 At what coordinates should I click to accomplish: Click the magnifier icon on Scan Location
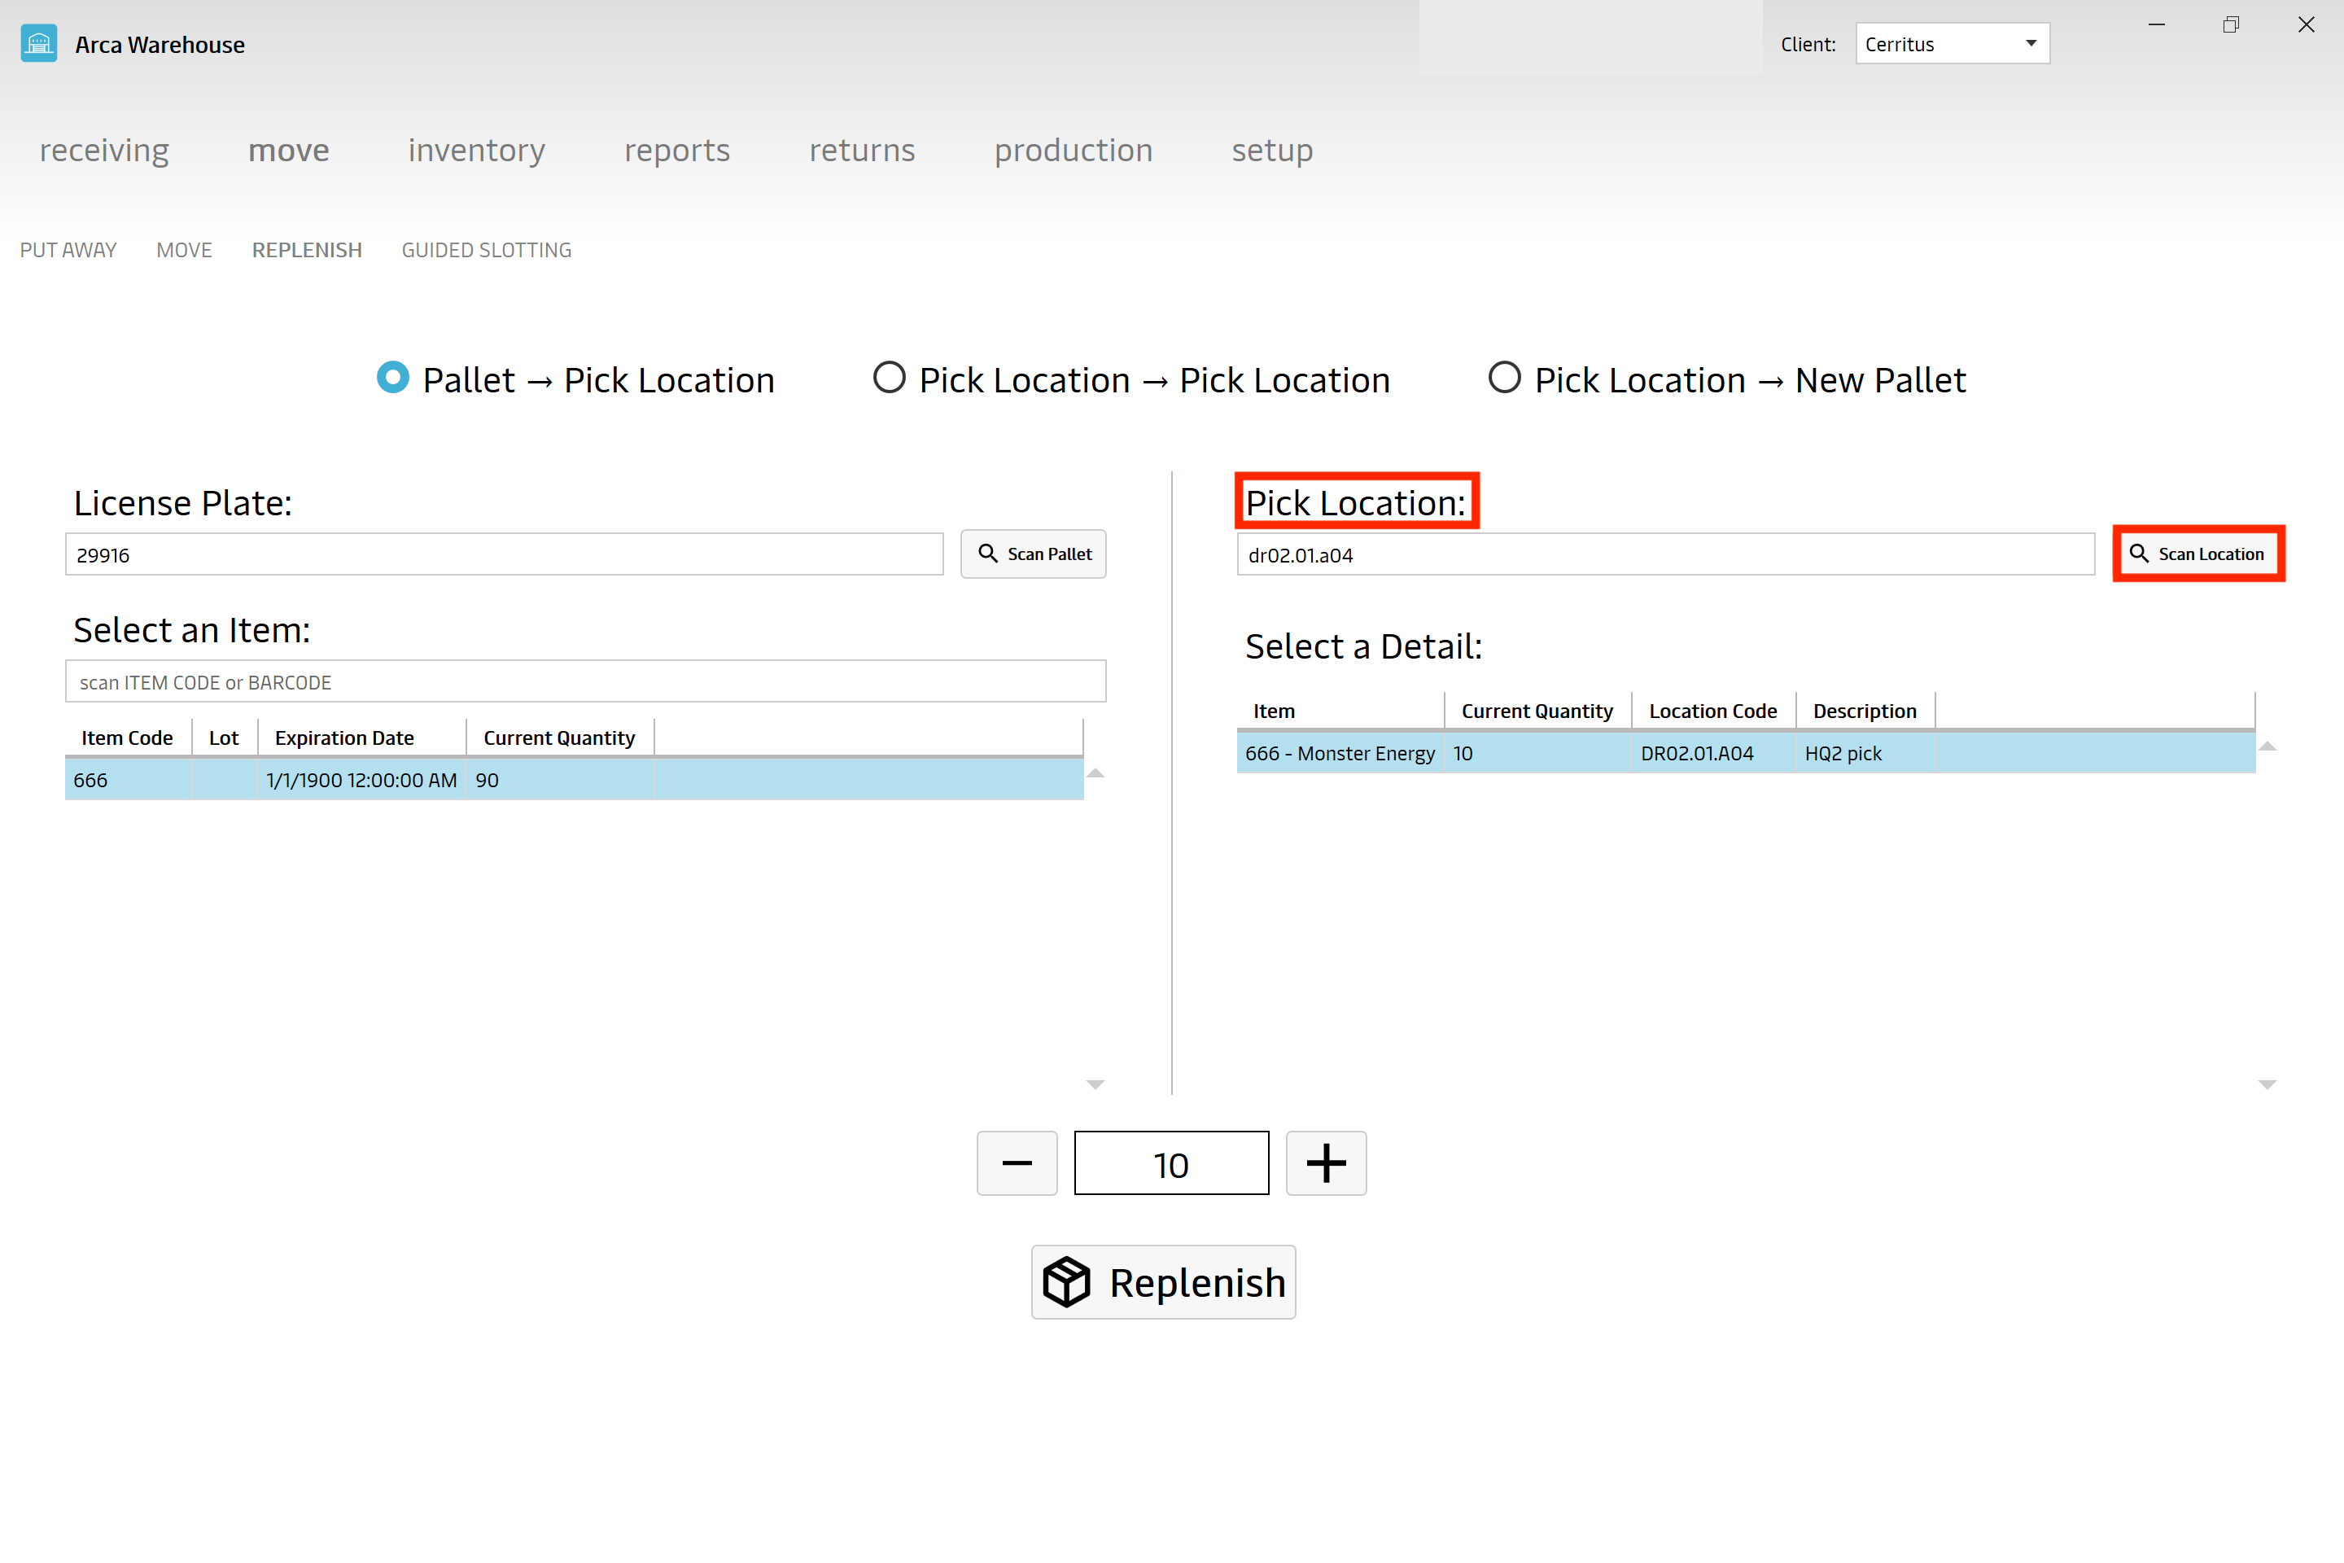2139,554
